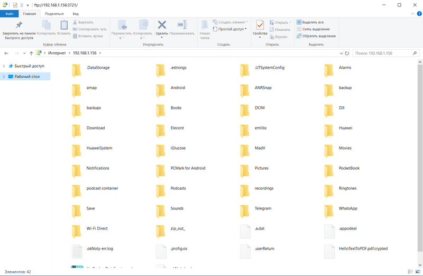Click the Pin to Quick Access icon
This screenshot has width=423, height=276.
tap(19, 25)
